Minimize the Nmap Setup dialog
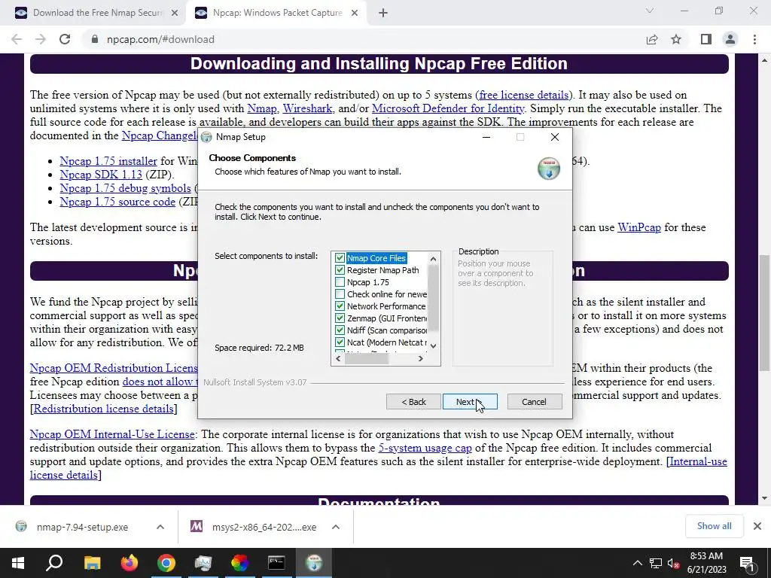Screen dimensions: 771x578 (x=486, y=137)
